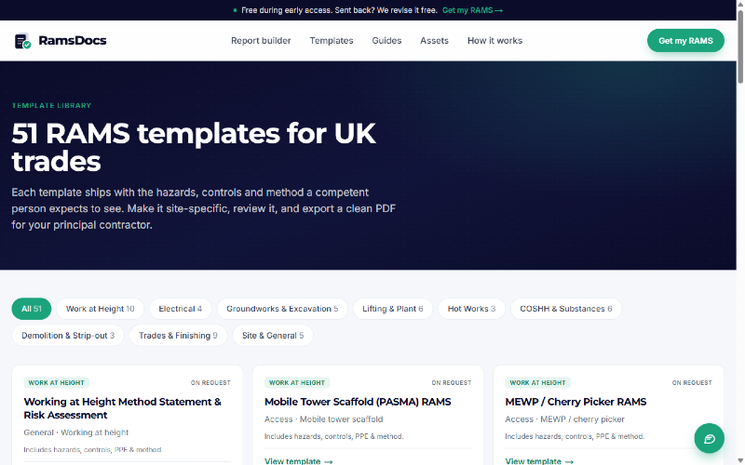Filter by Work at Height 10
Viewport: 745px width, 465px height.
pos(100,309)
